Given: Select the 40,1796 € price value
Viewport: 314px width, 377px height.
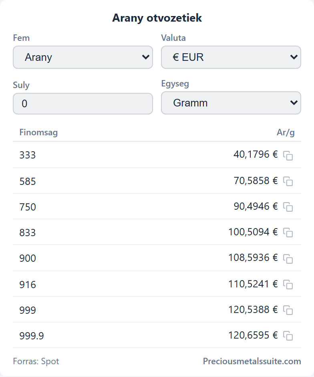Looking at the screenshot, I should point(256,154).
